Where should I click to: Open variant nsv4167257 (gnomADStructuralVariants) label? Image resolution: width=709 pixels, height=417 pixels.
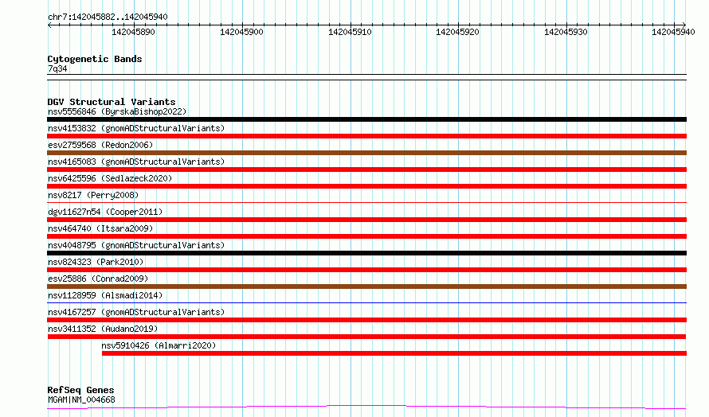[x=136, y=312]
